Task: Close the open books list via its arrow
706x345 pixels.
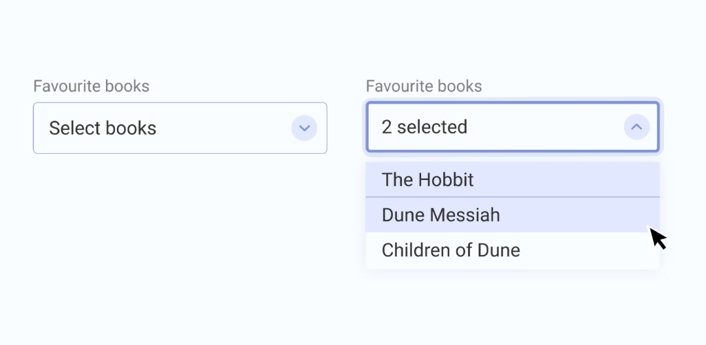Action: (636, 127)
